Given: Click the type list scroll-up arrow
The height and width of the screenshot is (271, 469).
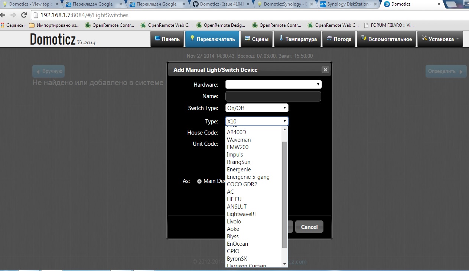Looking at the screenshot, I should click(x=285, y=129).
